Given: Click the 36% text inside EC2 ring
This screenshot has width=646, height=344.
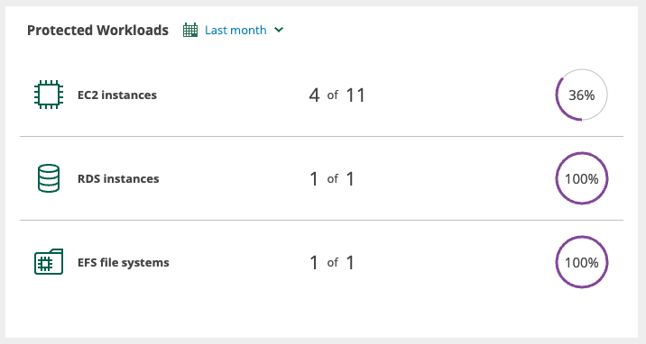Looking at the screenshot, I should tap(581, 95).
